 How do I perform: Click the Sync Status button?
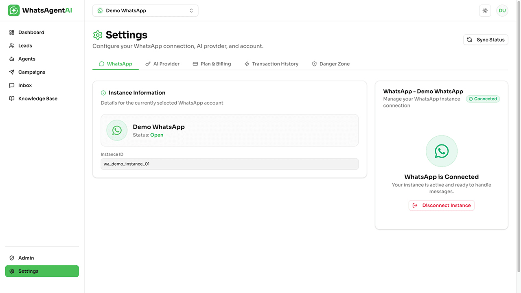click(486, 39)
